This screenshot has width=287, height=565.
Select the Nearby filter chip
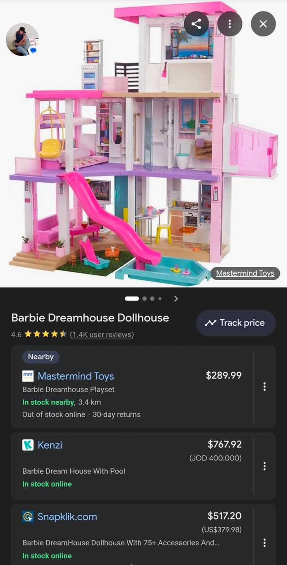[x=41, y=357]
